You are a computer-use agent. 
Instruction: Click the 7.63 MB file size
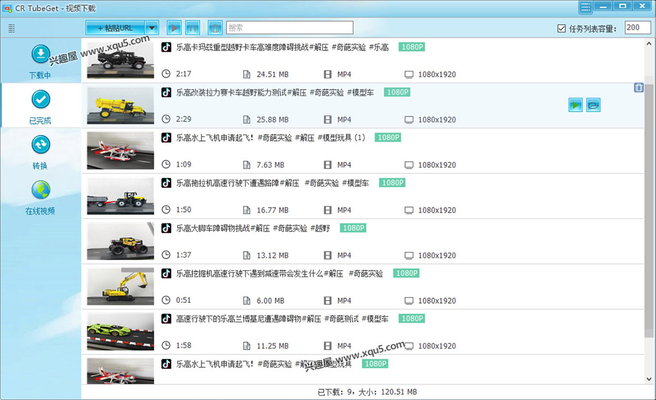tap(270, 165)
